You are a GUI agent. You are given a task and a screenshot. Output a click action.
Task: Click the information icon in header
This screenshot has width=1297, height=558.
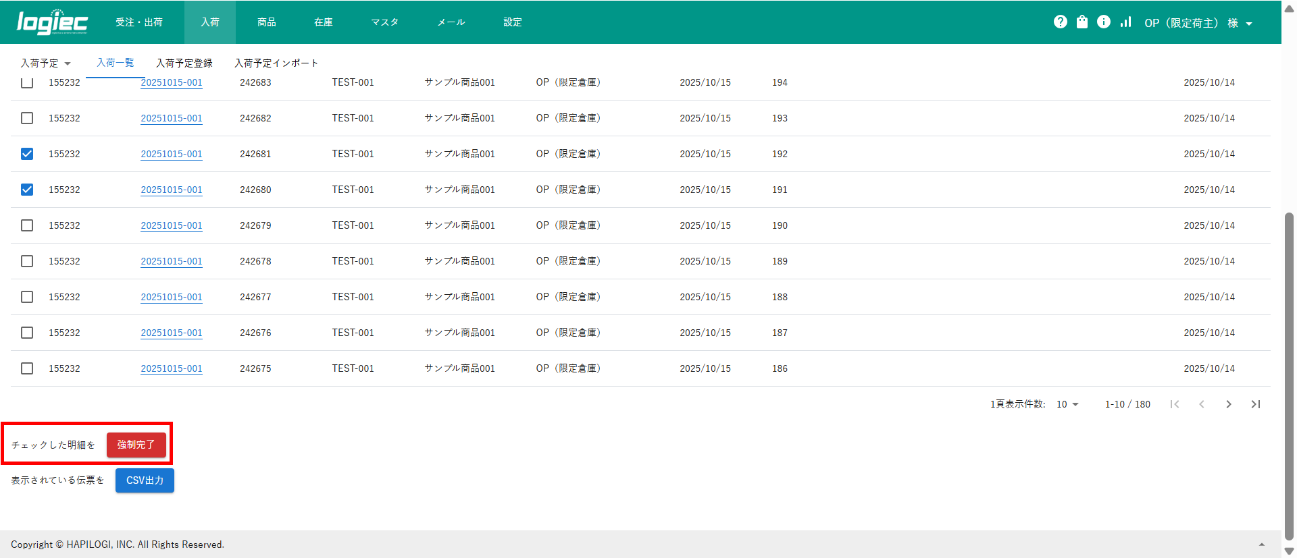coord(1104,22)
